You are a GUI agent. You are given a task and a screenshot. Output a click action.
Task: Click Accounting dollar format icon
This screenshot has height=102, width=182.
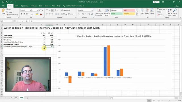[x=79, y=14]
